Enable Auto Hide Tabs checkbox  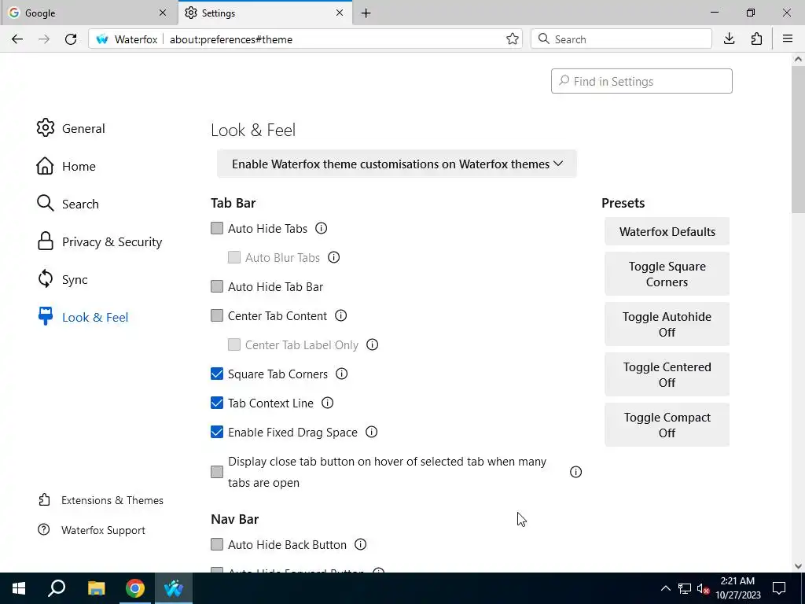click(217, 228)
